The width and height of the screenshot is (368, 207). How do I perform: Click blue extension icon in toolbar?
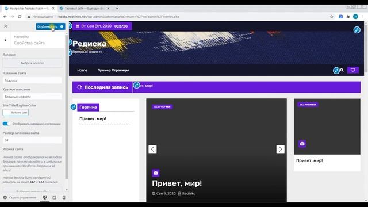tap(341, 17)
